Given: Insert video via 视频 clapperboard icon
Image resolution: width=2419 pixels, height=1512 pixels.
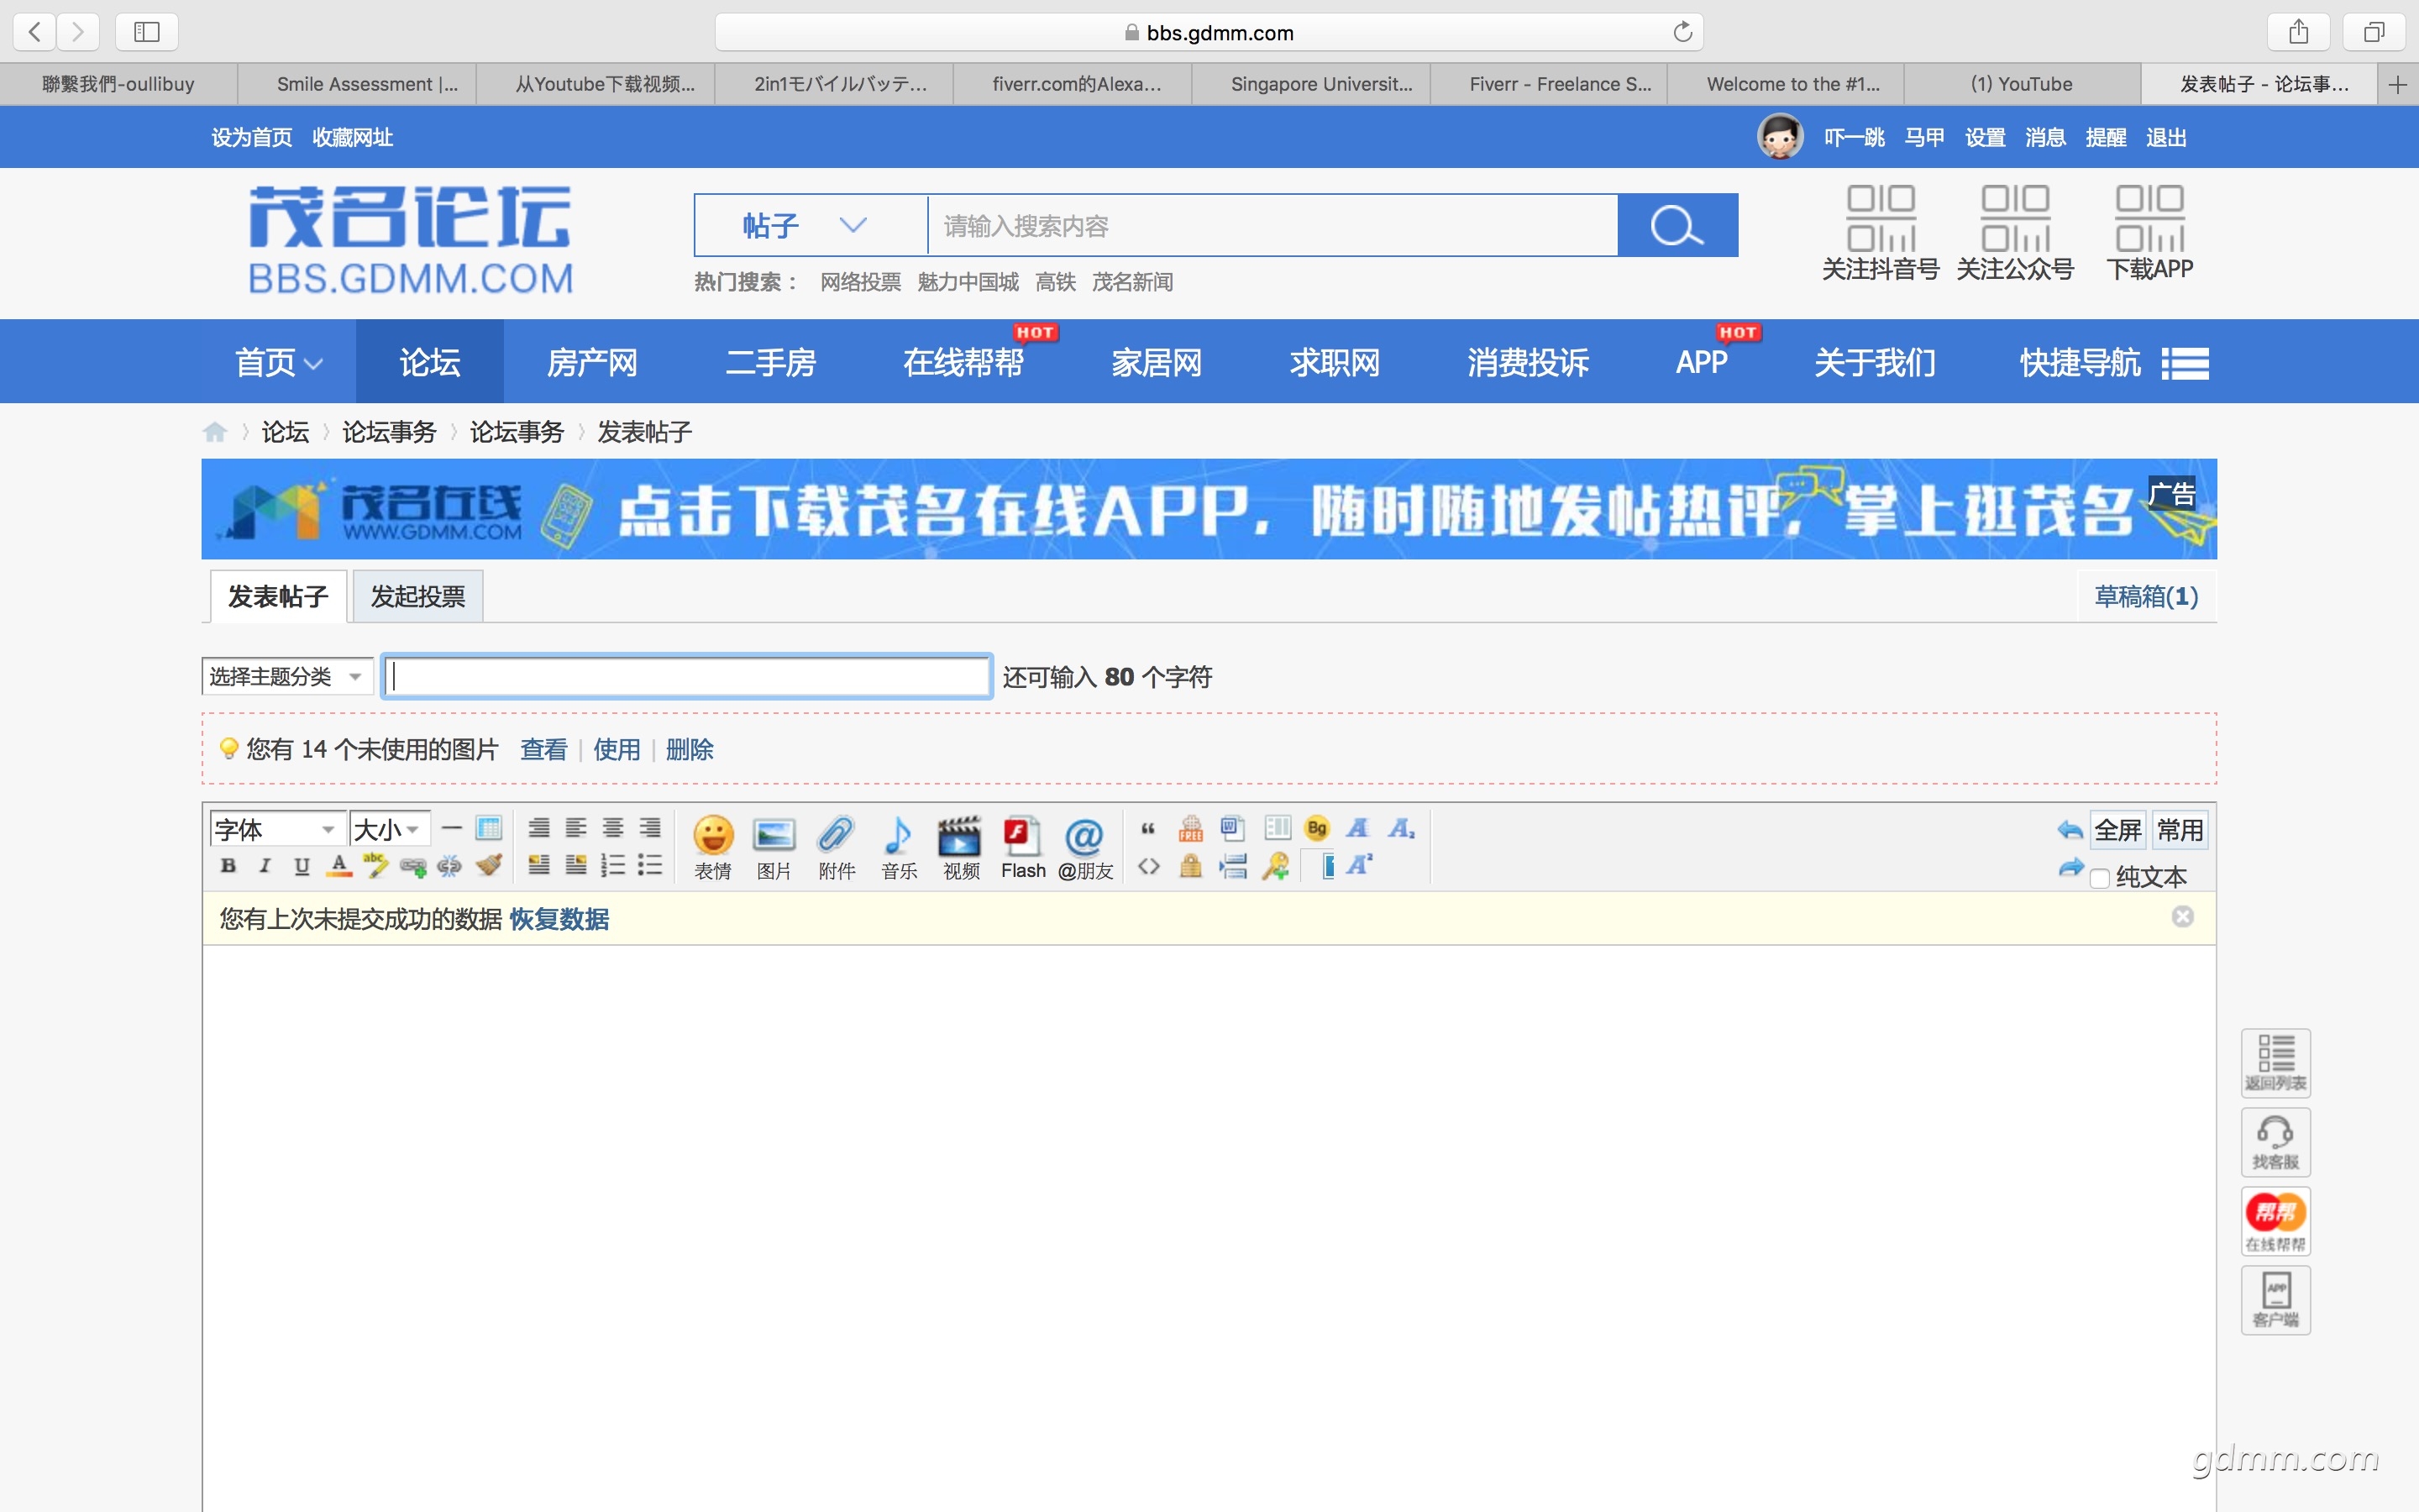Looking at the screenshot, I should (961, 847).
